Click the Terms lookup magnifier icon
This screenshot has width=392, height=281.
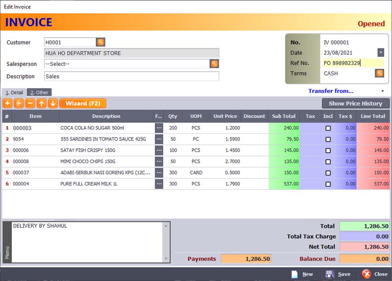pos(379,73)
